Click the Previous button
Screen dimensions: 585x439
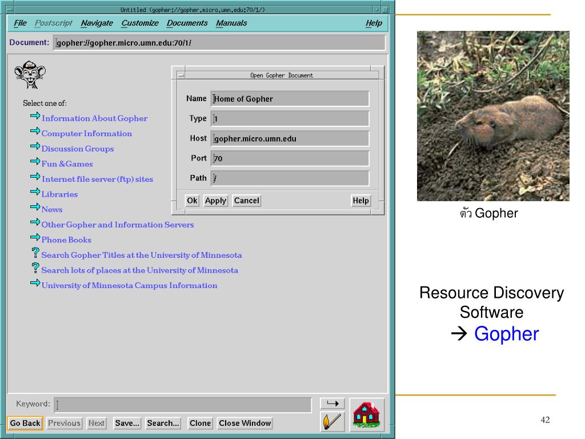click(64, 424)
